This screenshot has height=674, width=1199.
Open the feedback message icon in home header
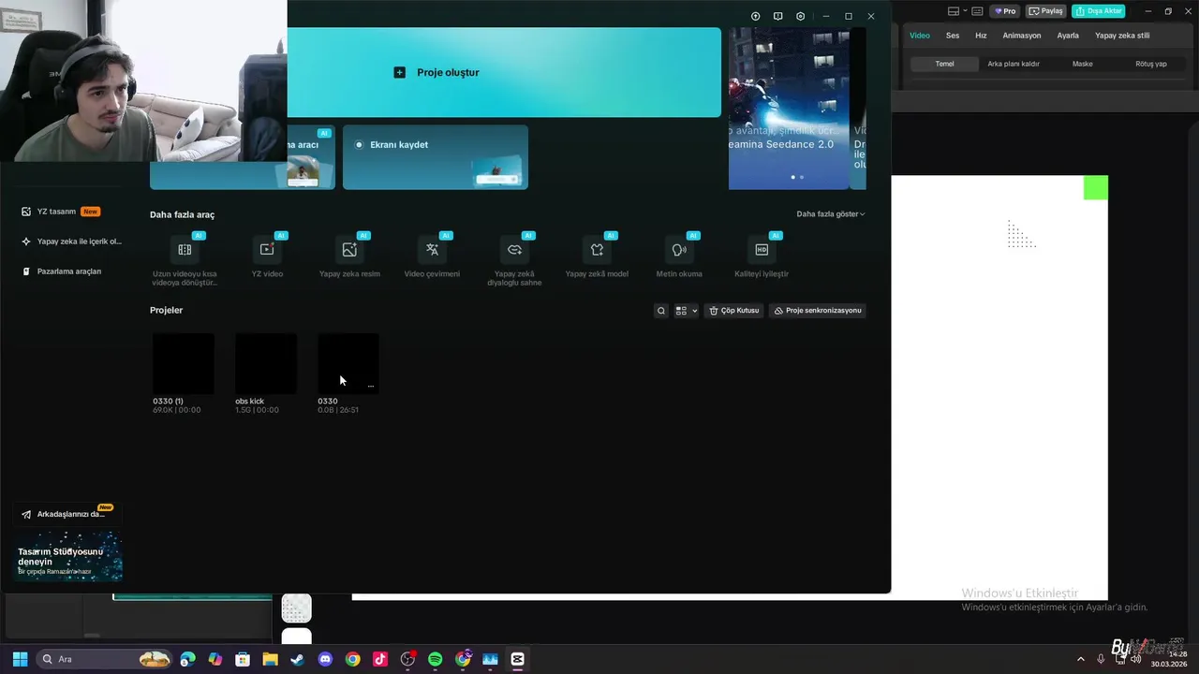[777, 16]
